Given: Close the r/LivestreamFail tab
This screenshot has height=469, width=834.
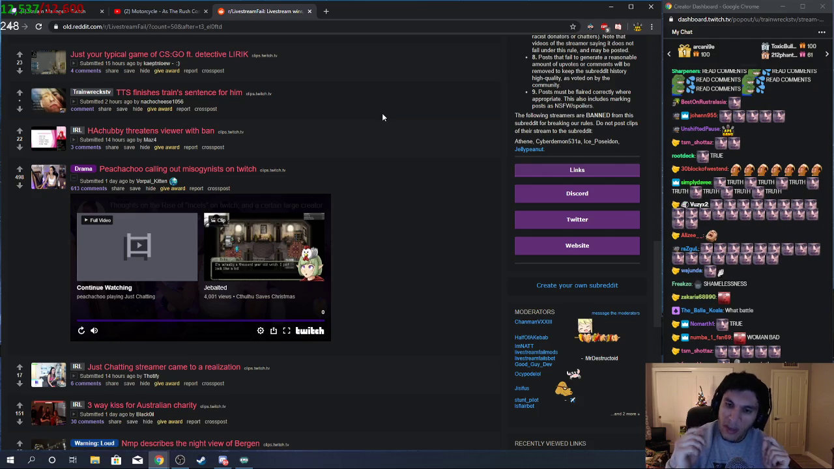Looking at the screenshot, I should click(x=309, y=11).
